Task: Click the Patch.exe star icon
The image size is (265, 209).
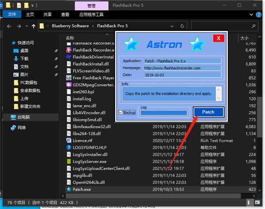Action: pyautogui.click(x=68, y=189)
